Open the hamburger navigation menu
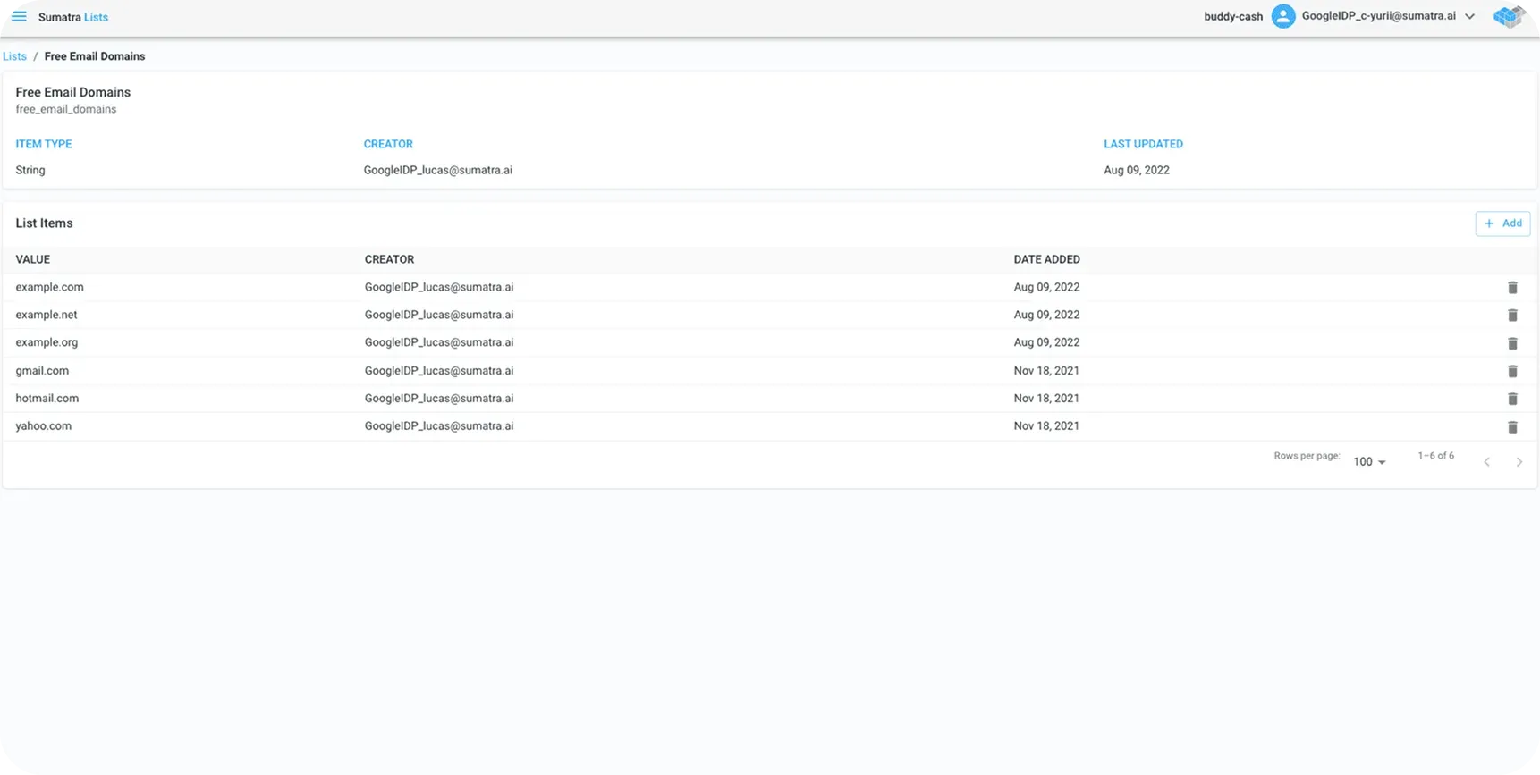The height and width of the screenshot is (775, 1540). [19, 17]
